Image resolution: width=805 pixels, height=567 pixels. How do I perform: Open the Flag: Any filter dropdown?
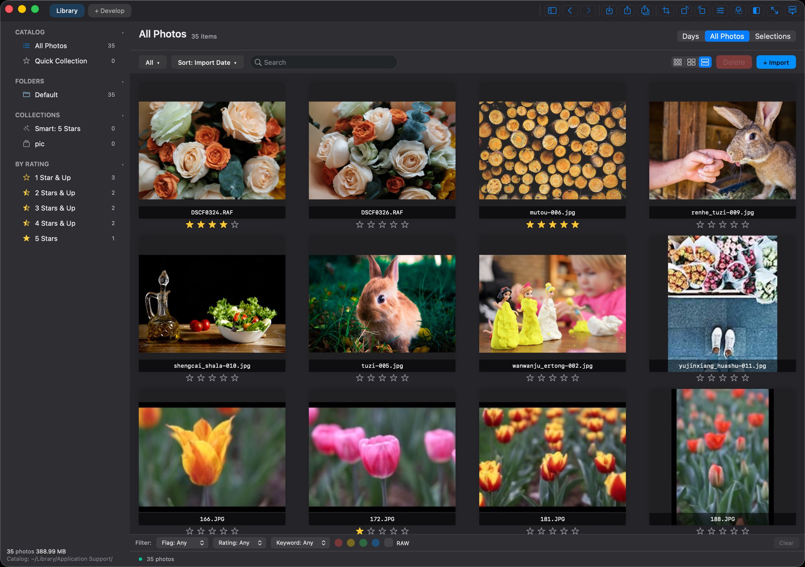point(182,542)
